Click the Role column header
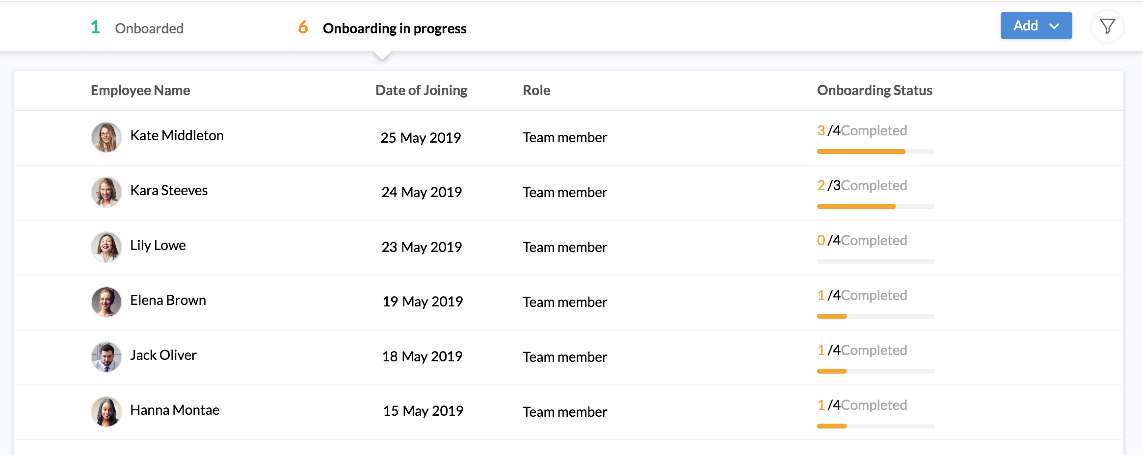 [x=536, y=90]
